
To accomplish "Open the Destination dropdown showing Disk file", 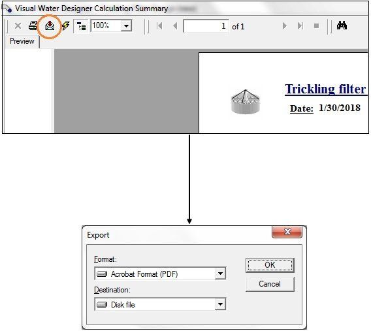I will tap(160, 304).
